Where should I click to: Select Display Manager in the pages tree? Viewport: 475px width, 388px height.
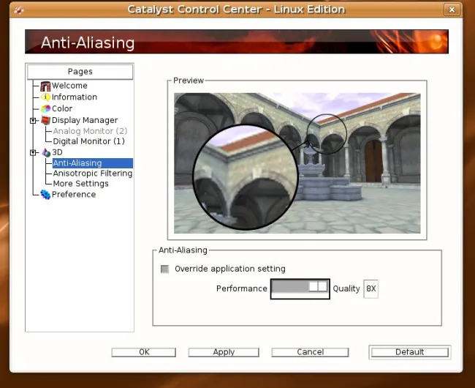pyautogui.click(x=85, y=121)
